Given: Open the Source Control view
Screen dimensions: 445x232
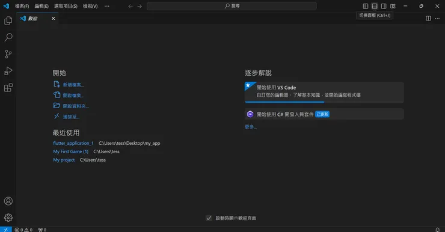Looking at the screenshot, I should click(x=8, y=54).
